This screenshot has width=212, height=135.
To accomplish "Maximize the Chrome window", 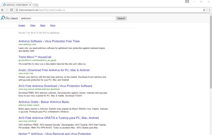I will (x=201, y=2).
